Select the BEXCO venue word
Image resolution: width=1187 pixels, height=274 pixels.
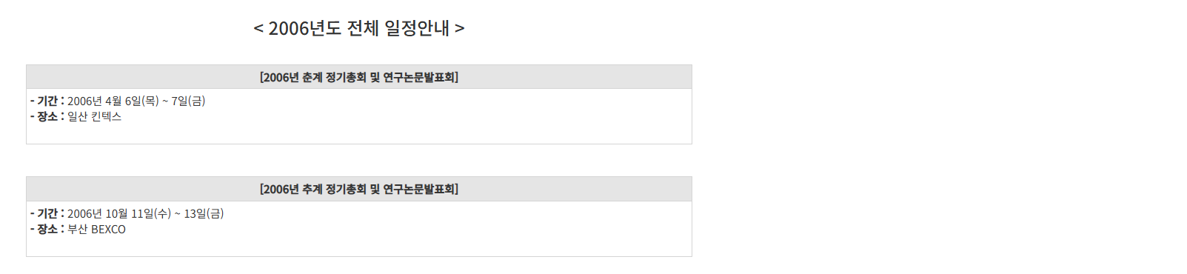pos(108,230)
